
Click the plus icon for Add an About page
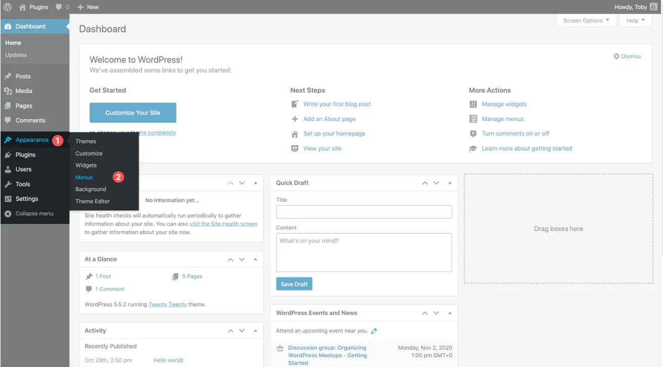tap(295, 119)
